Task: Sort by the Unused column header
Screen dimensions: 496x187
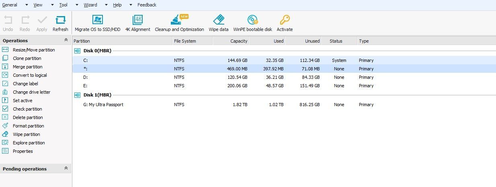Action: [x=303, y=41]
